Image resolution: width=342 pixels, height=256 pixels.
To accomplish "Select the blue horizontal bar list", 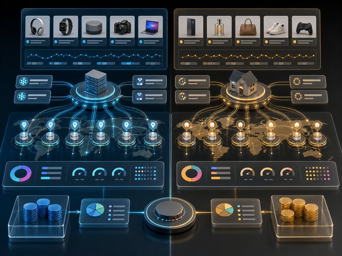I will click(x=51, y=173).
